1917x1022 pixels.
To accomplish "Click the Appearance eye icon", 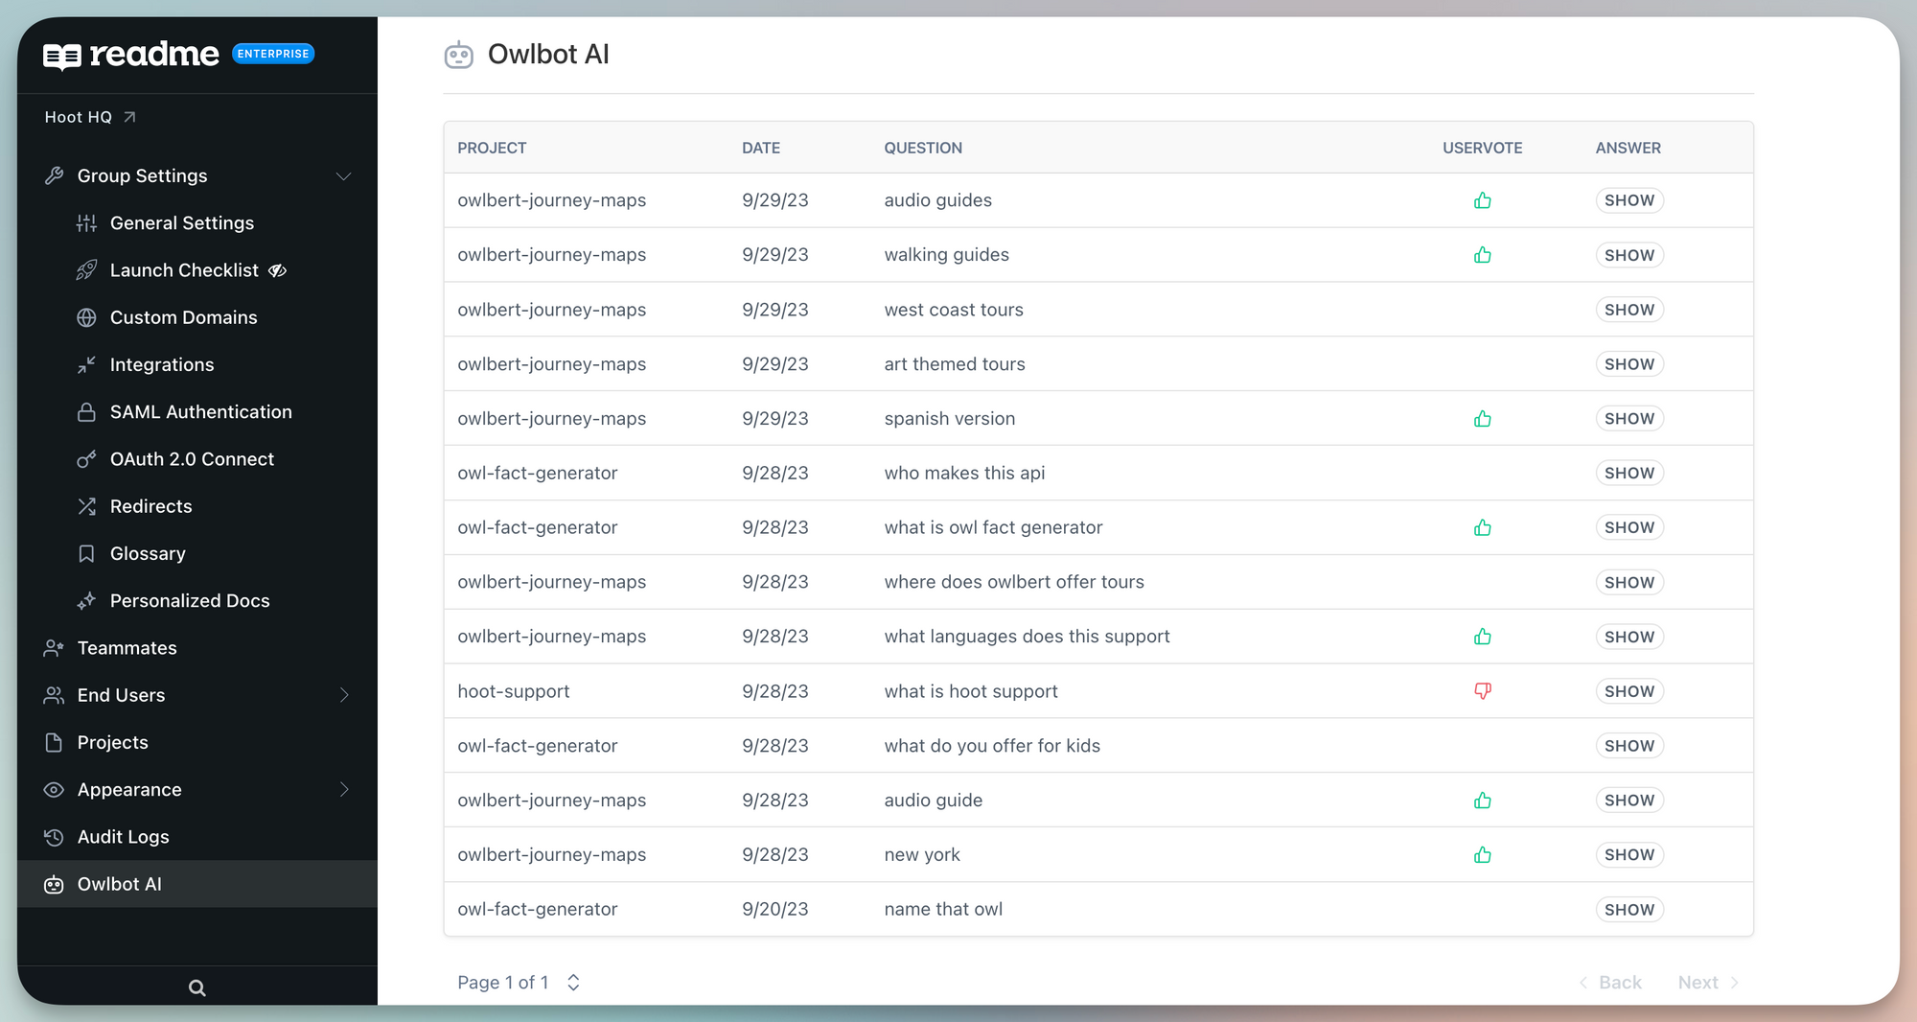I will coord(54,790).
